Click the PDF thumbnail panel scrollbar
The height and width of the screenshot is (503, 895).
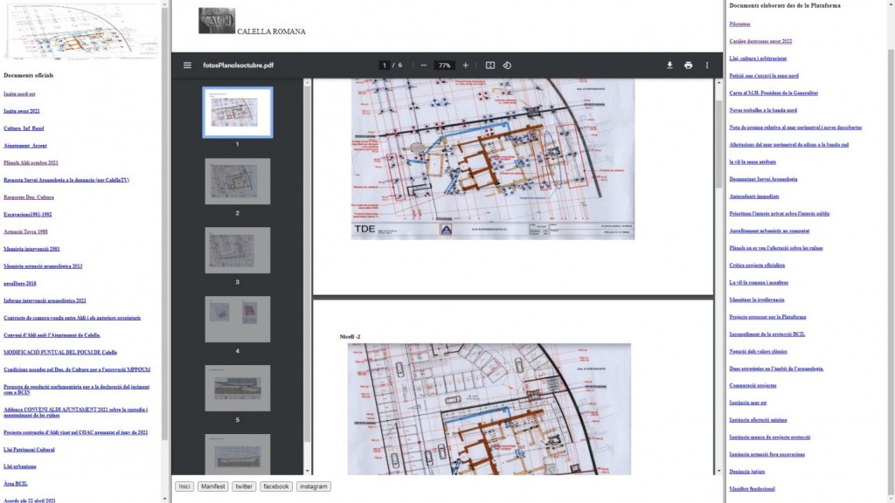[306, 262]
